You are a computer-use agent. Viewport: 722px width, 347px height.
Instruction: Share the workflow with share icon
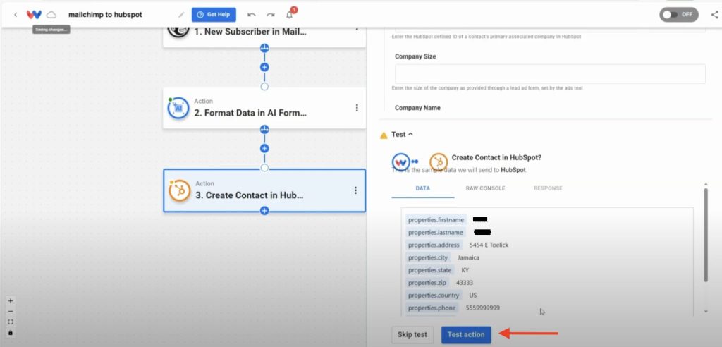pyautogui.click(x=714, y=15)
